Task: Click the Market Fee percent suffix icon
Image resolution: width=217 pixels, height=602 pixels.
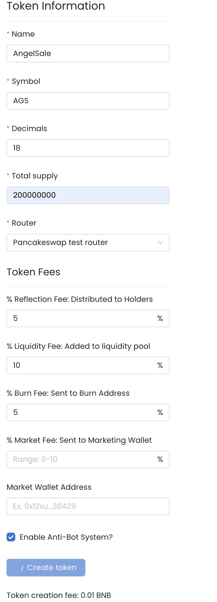Action: click(x=160, y=459)
